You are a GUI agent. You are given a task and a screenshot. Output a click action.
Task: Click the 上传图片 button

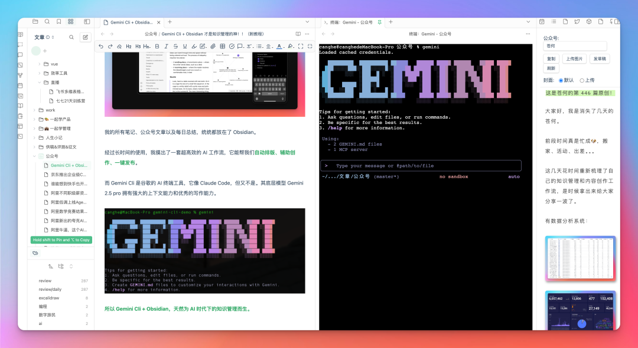pos(575,59)
